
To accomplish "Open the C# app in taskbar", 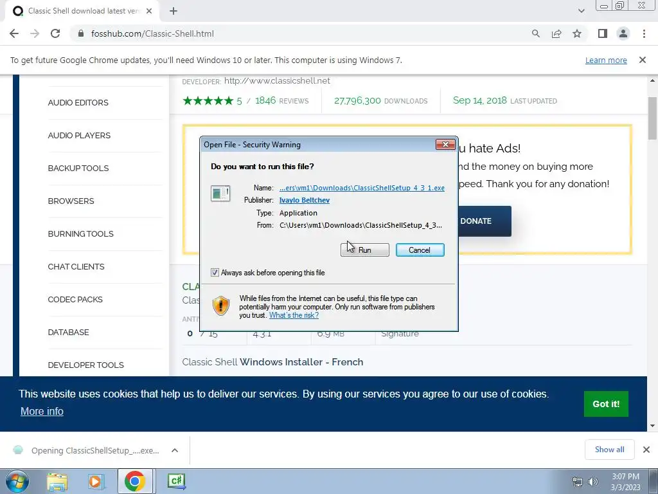I will point(176,481).
